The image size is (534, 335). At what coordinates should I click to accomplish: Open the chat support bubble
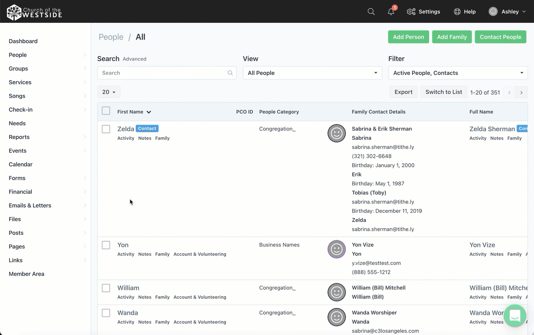(x=515, y=315)
